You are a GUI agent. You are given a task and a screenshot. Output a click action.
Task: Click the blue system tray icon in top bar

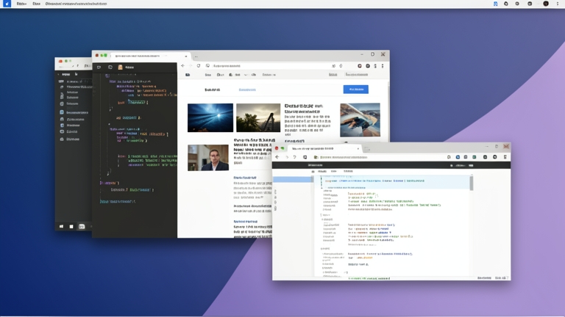(x=495, y=4)
